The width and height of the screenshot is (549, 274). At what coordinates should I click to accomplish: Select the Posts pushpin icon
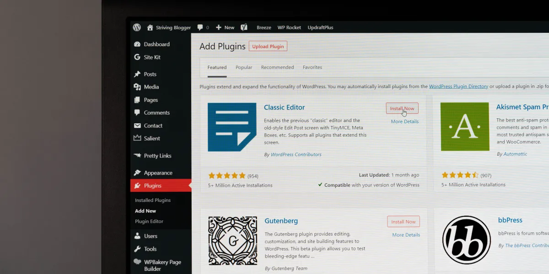[x=138, y=74]
